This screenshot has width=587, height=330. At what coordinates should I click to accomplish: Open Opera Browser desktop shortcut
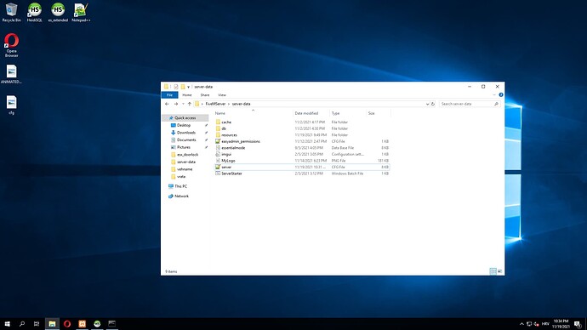11,45
